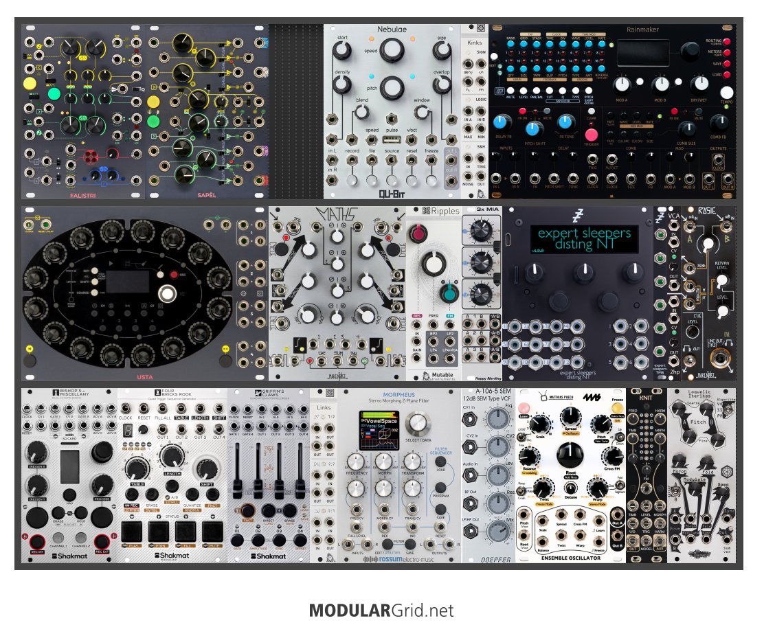Image resolution: width=764 pixels, height=625 pixels.
Task: Push the record button on Nebulae
Action: pos(352,180)
